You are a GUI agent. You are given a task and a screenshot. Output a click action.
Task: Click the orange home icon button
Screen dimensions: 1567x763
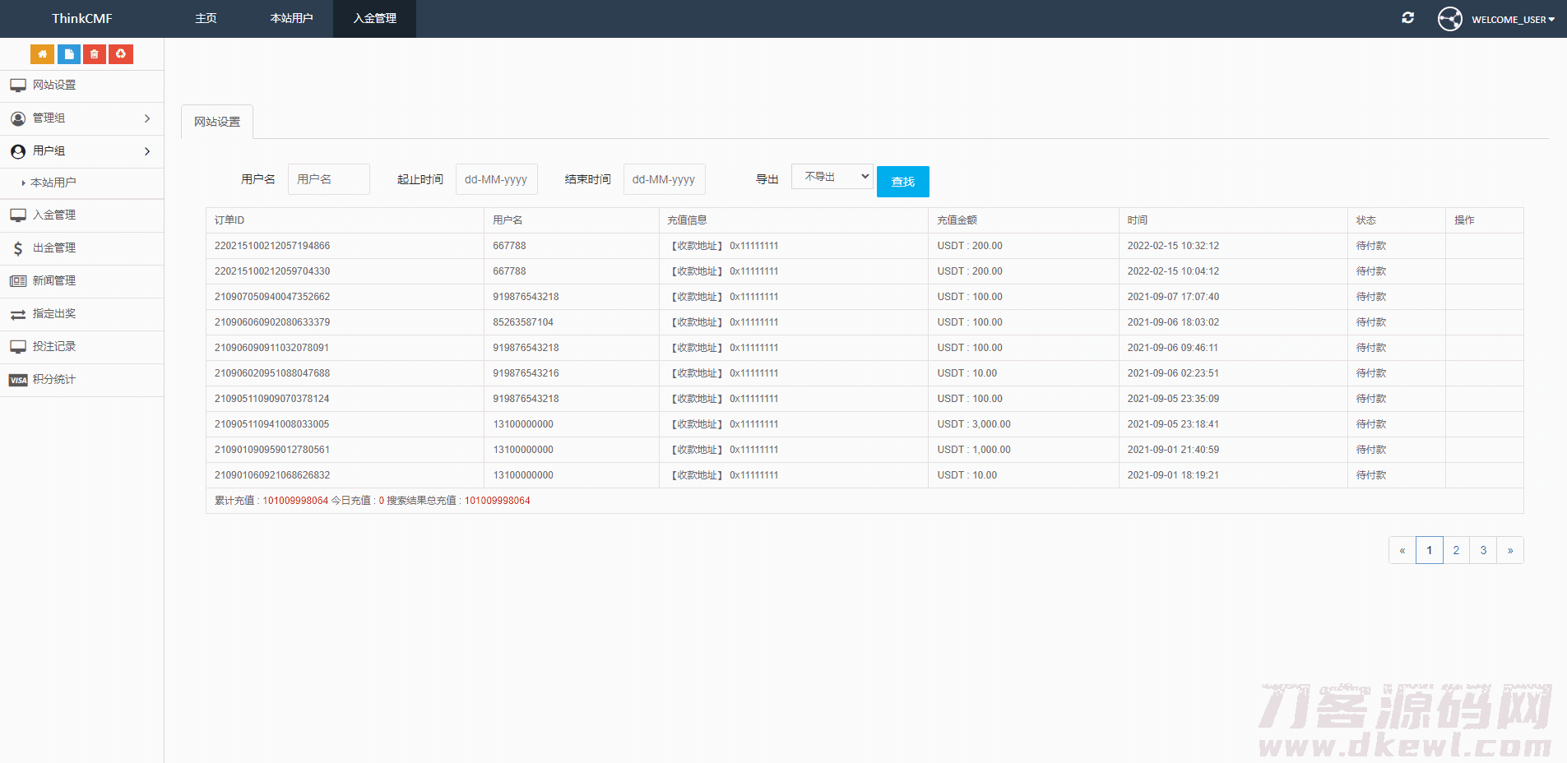(42, 54)
